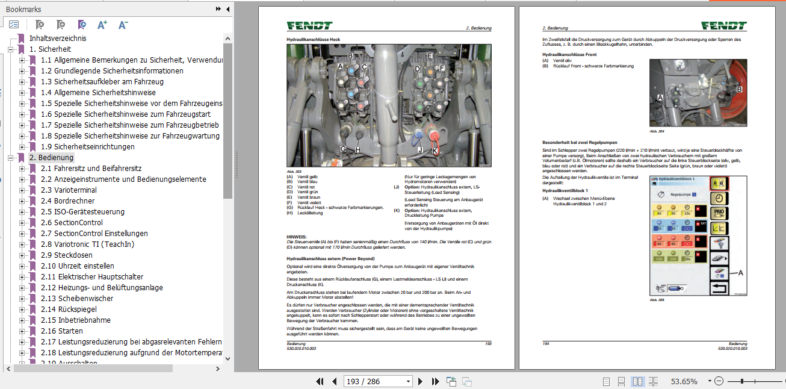Open 2.2 Anzeigeinstrumente und Bedienungselemente

pos(123,179)
